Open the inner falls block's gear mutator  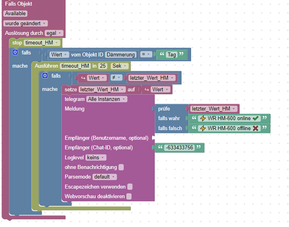[x=45, y=76]
